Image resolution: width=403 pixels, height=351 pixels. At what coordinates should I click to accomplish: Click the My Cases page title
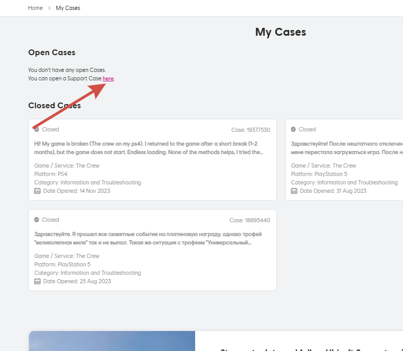tap(280, 32)
